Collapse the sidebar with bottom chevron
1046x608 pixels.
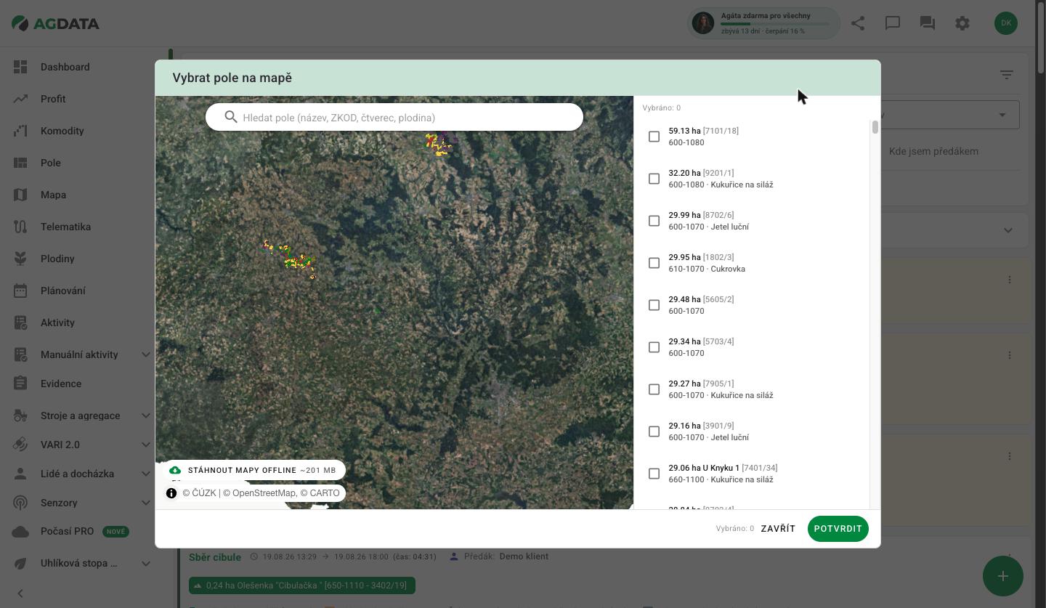(20, 593)
